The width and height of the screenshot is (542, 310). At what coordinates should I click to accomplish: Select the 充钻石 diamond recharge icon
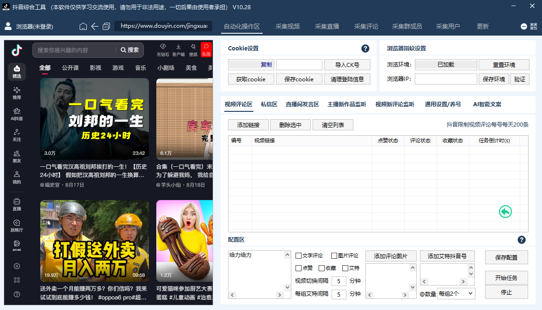pos(163,51)
